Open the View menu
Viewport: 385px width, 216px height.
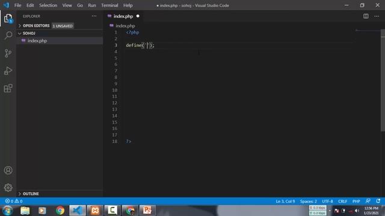(x=67, y=5)
